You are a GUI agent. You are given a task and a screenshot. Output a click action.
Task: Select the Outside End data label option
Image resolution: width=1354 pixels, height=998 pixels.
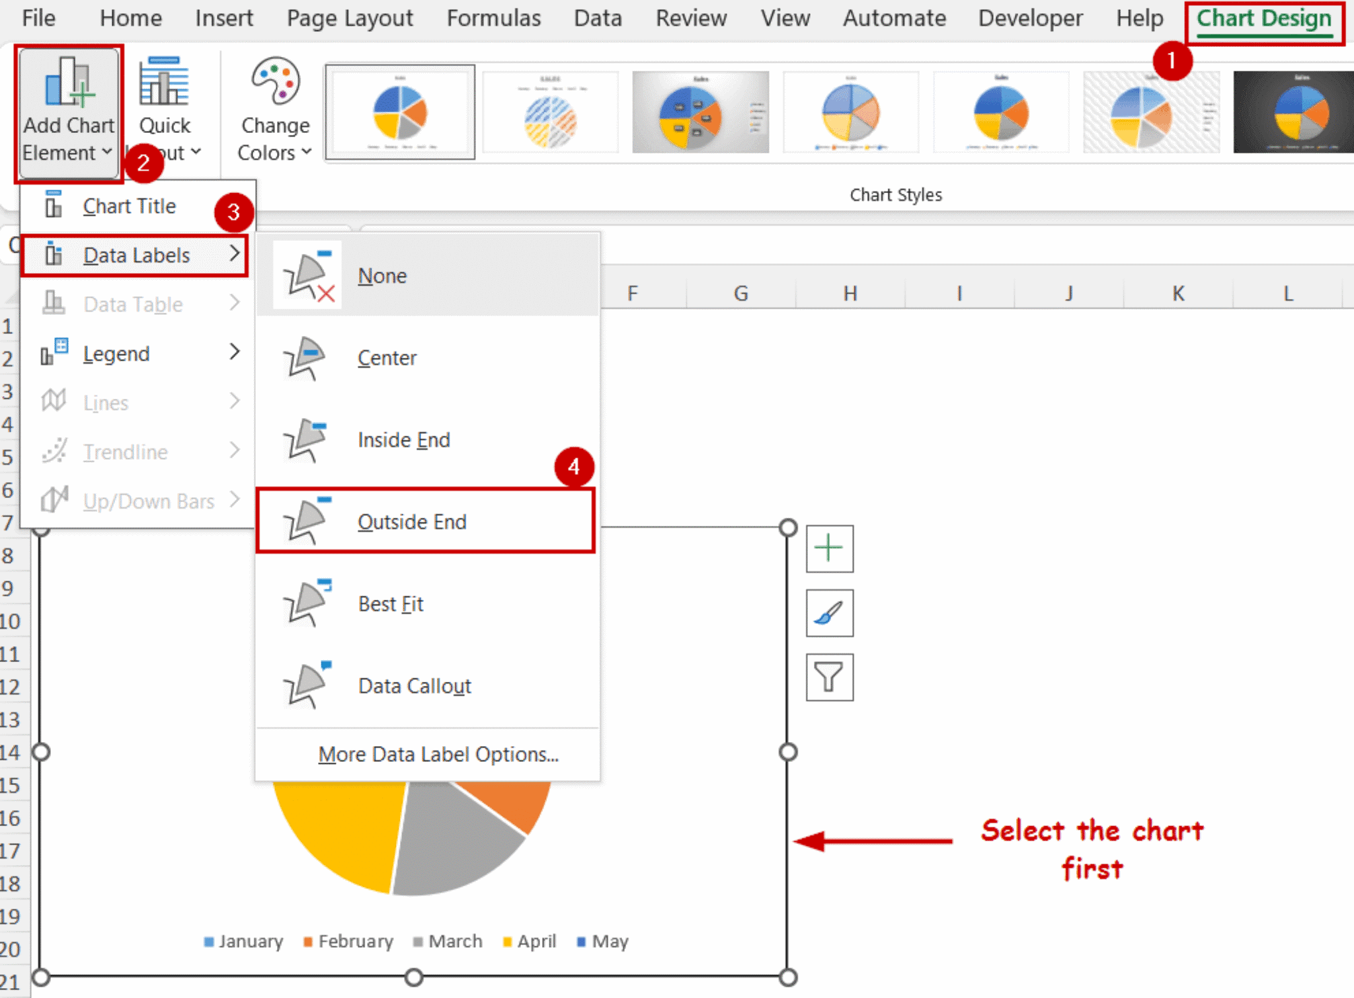coord(412,522)
